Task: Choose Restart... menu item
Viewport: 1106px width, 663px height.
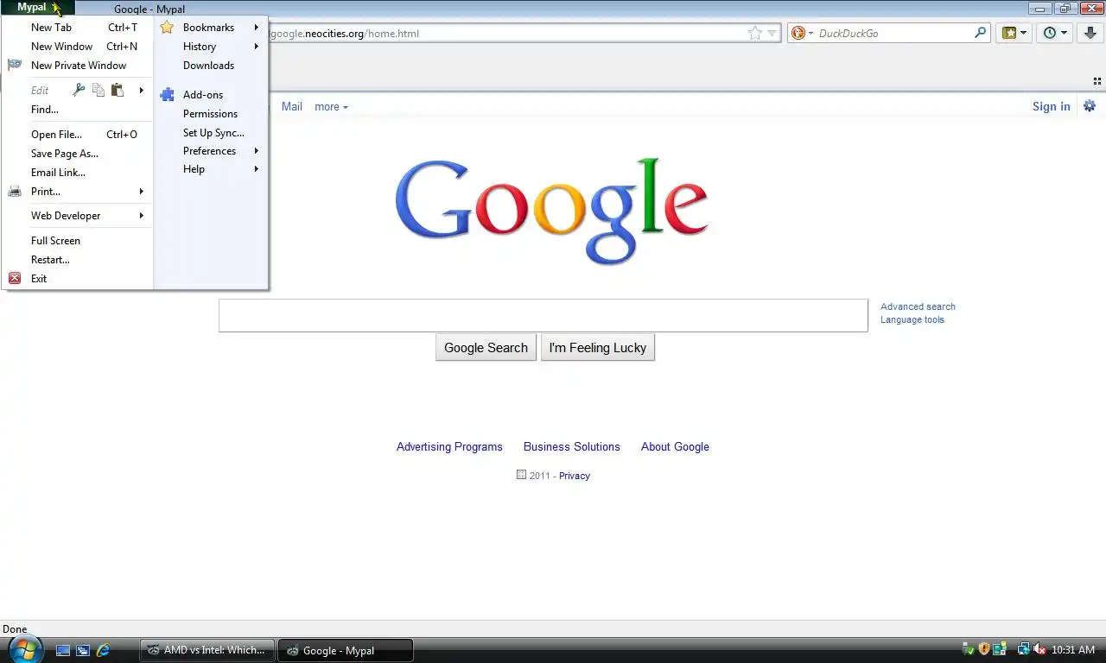Action: 78,260
